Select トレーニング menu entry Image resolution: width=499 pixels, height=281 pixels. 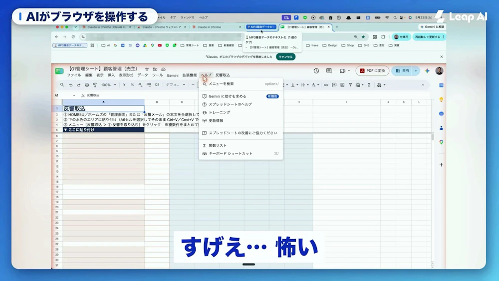coord(241,113)
